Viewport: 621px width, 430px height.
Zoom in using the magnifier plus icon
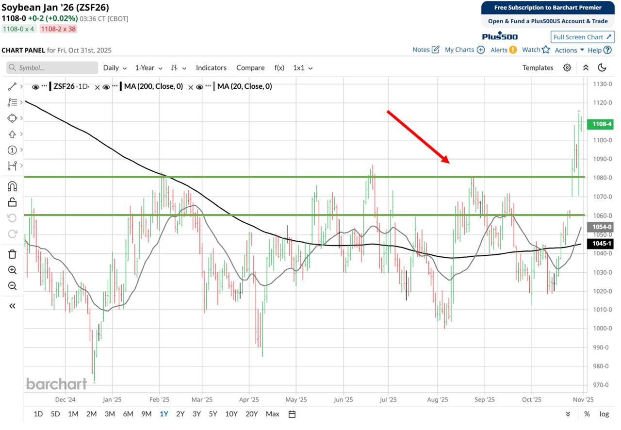coord(13,270)
